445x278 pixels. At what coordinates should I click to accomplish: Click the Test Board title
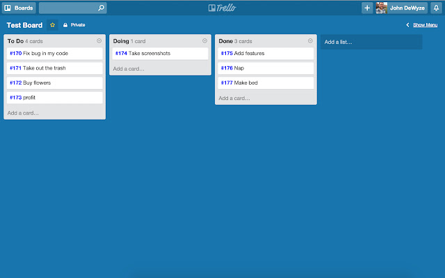(25, 25)
